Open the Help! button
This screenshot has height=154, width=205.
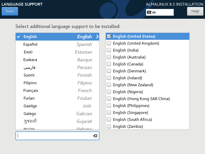coord(195,11)
